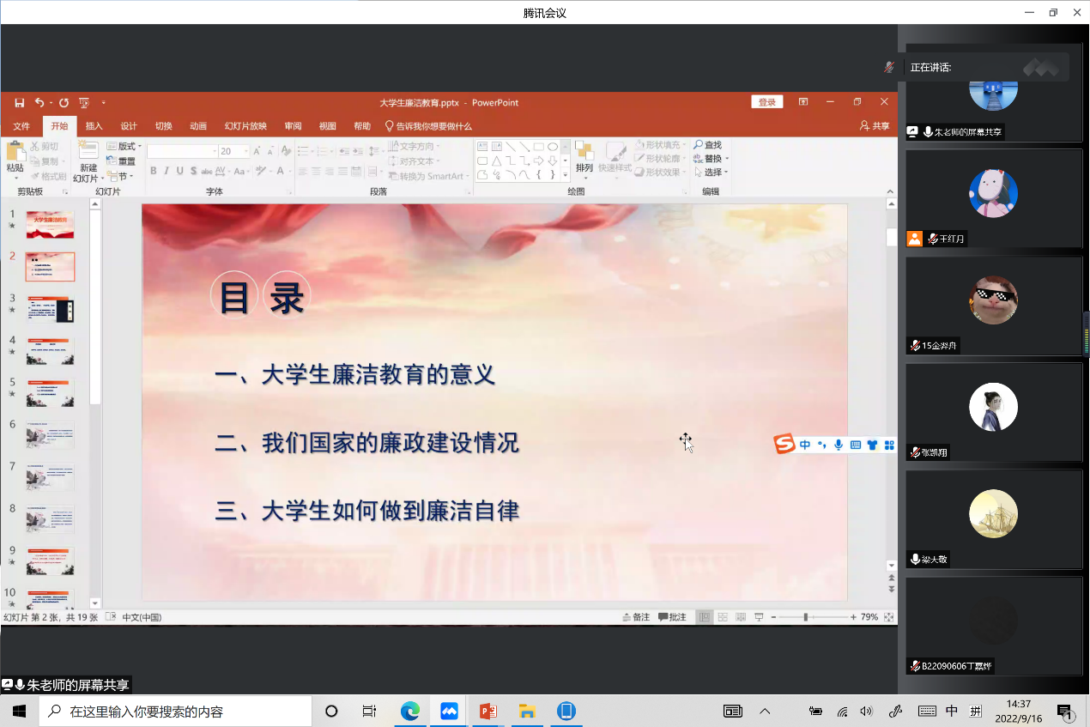Click the Find (查找) tool
The image size is (1090, 727).
[x=708, y=145]
